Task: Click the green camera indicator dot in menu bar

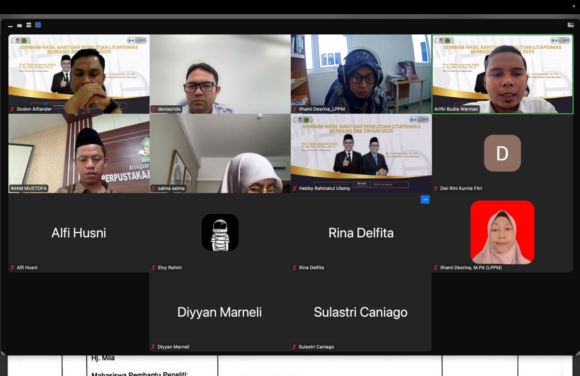Action: tap(573, 6)
